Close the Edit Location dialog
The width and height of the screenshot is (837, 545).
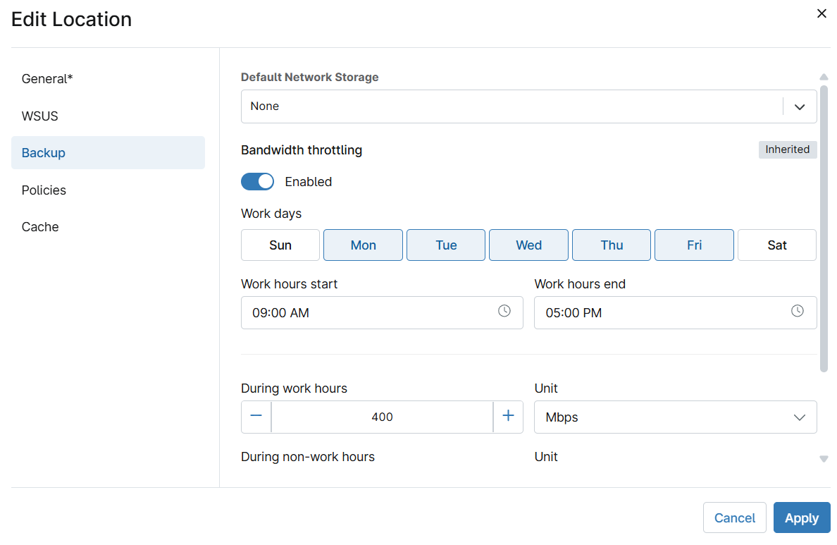tap(821, 13)
